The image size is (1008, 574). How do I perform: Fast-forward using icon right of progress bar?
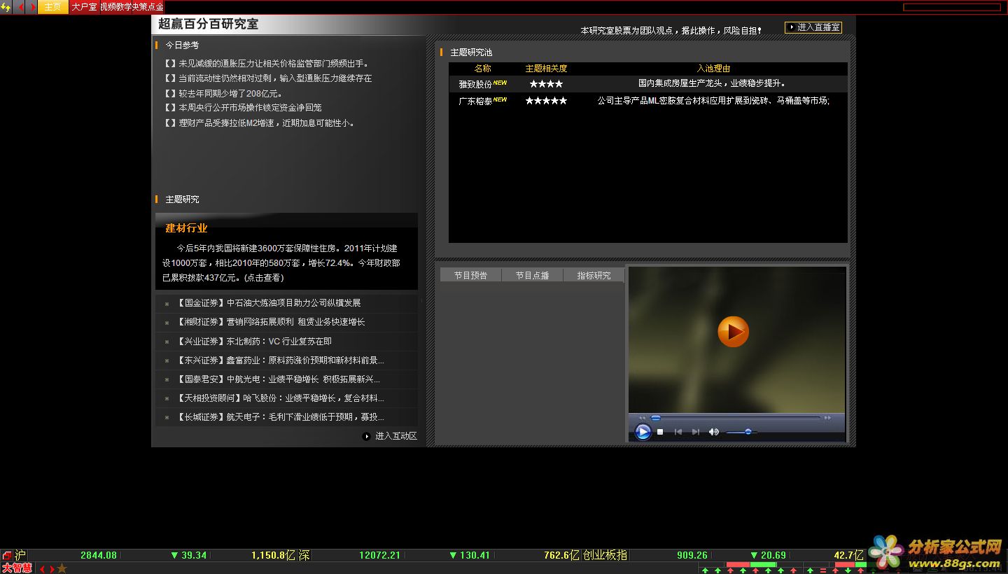tap(828, 418)
